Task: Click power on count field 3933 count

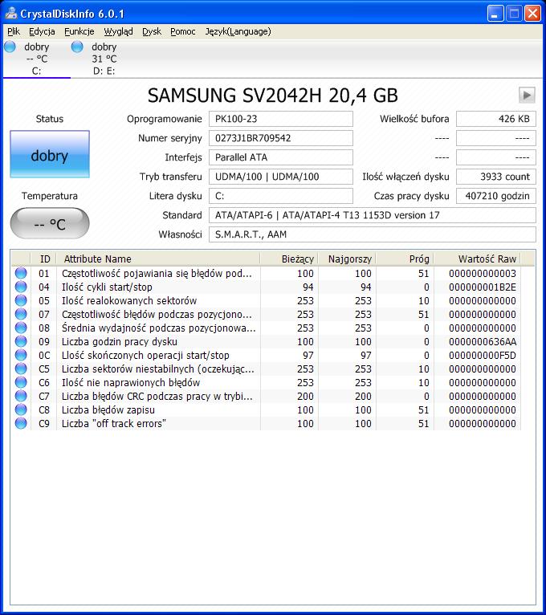Action: click(x=495, y=177)
